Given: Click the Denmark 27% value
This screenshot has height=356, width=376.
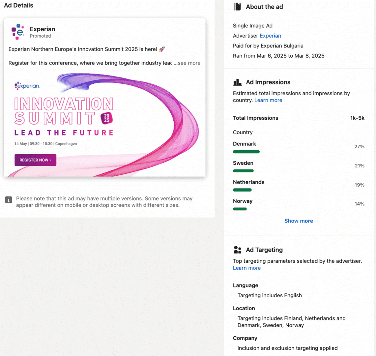Looking at the screenshot, I should 360,147.
